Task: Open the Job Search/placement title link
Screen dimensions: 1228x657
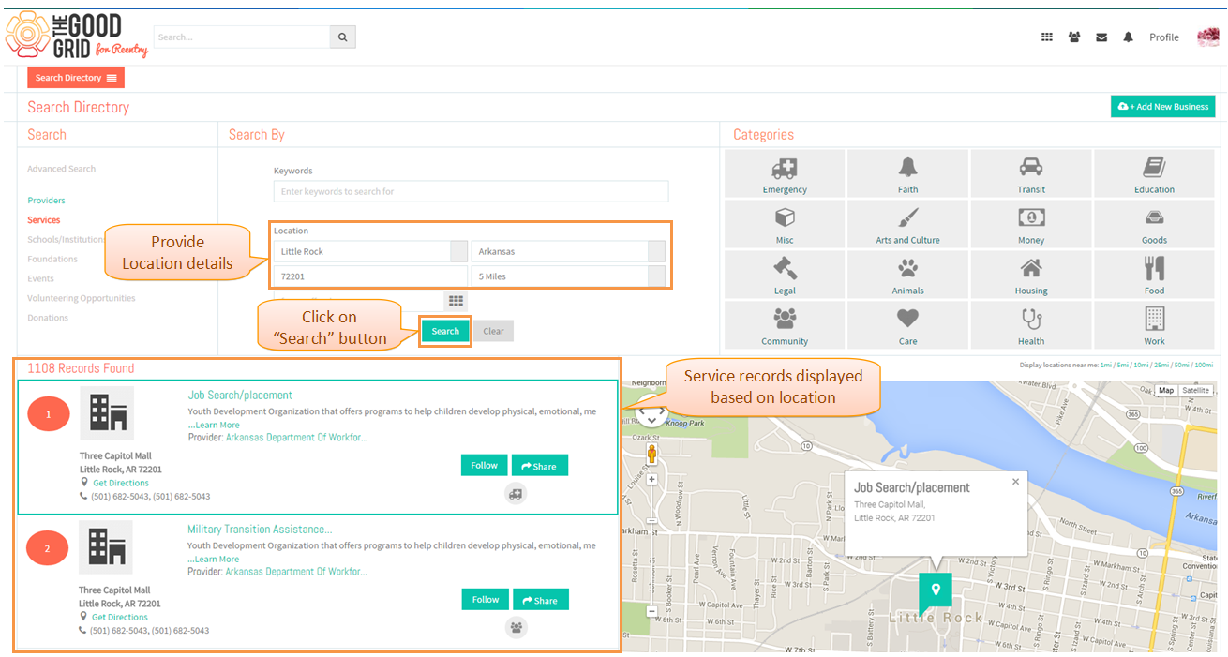Action: pyautogui.click(x=240, y=396)
